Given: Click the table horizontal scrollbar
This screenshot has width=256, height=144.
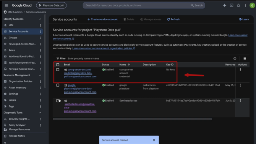Looking at the screenshot, I should click(x=132, y=119).
